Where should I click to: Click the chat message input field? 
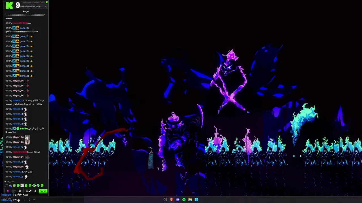click(x=14, y=191)
